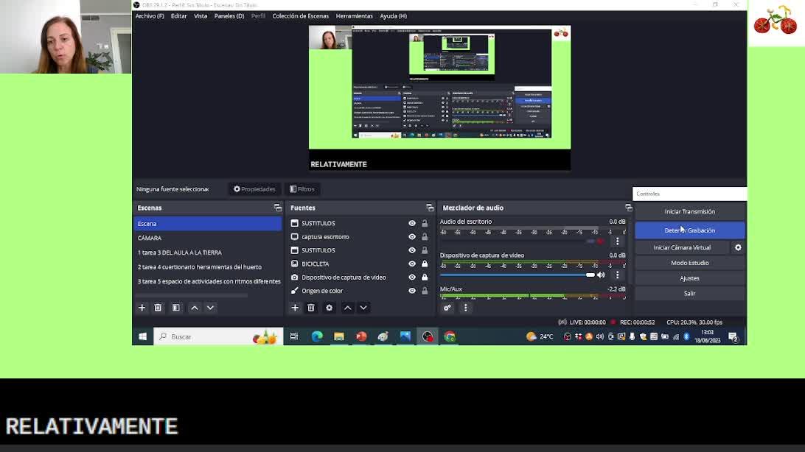This screenshot has height=452, width=805.
Task: Lock the Origen de color source
Action: pyautogui.click(x=425, y=291)
